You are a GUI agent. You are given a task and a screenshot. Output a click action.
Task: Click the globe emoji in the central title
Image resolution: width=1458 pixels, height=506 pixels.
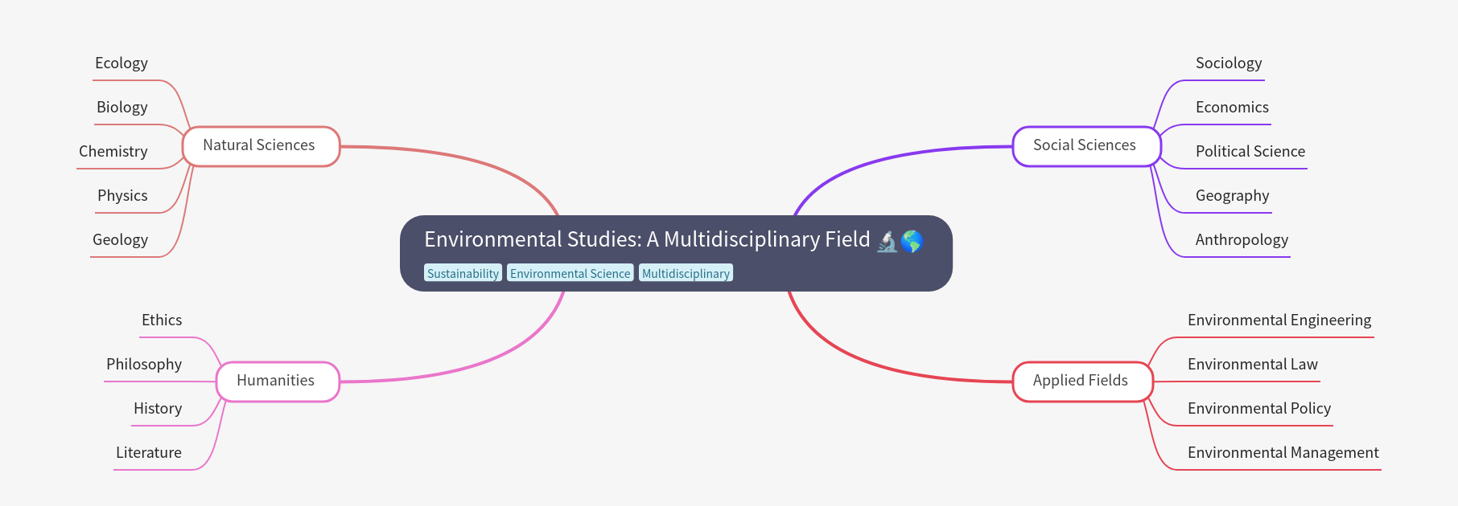coord(912,240)
